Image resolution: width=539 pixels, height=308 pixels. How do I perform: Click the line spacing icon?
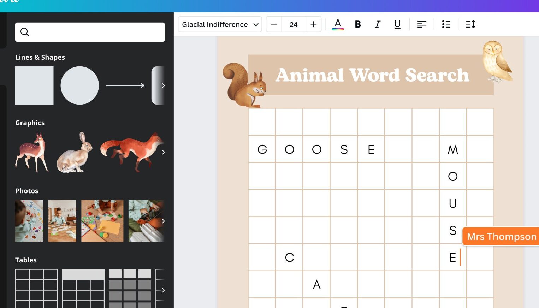click(470, 24)
